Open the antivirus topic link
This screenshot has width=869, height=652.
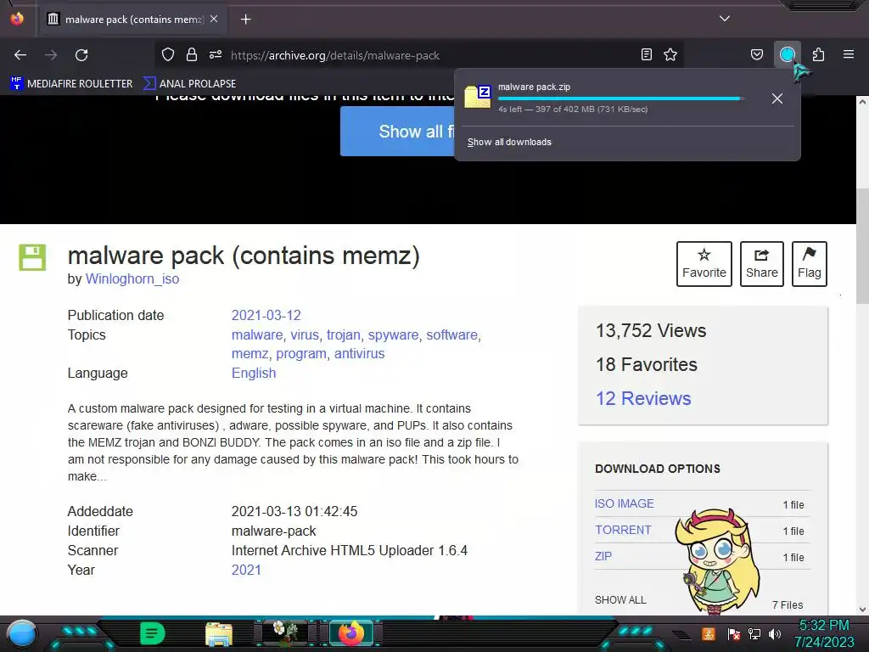[359, 354]
